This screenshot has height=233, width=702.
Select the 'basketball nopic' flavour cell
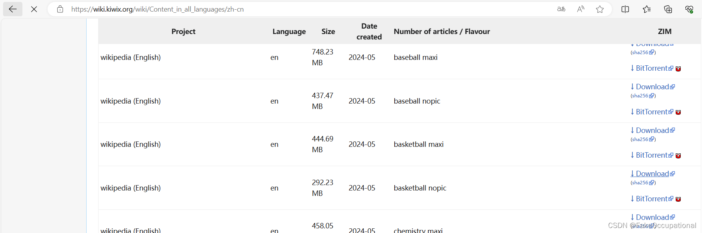click(420, 188)
